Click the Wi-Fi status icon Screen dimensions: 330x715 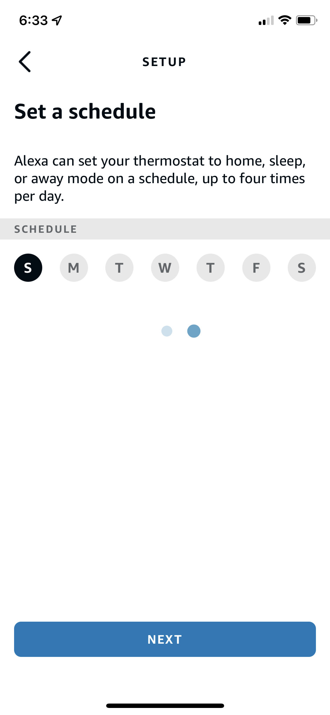[284, 20]
